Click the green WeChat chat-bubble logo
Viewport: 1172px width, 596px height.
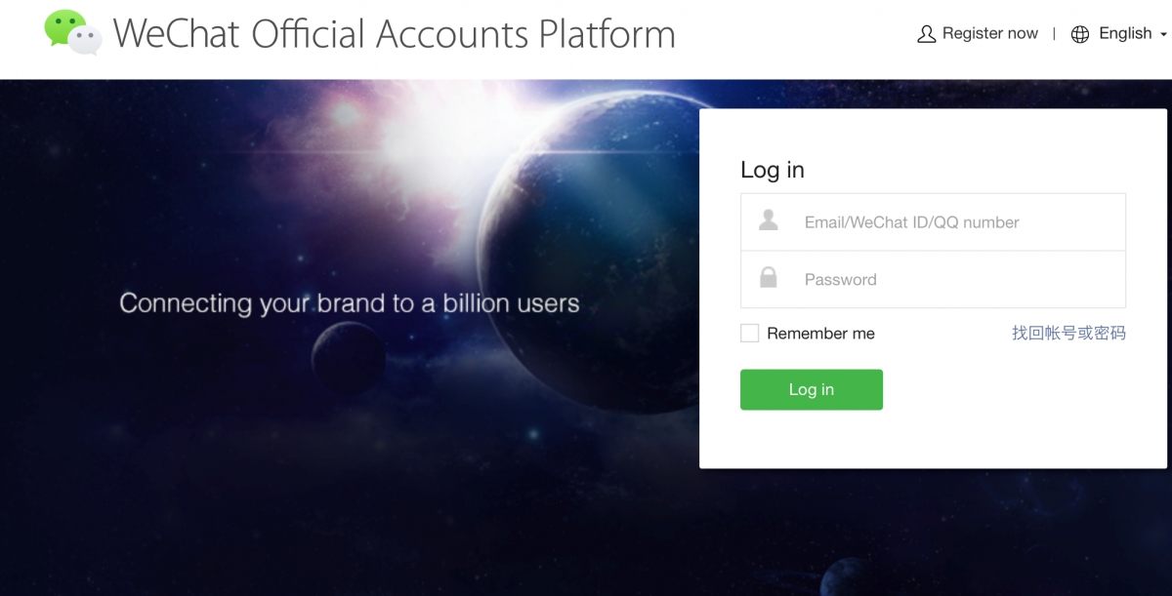pos(72,32)
